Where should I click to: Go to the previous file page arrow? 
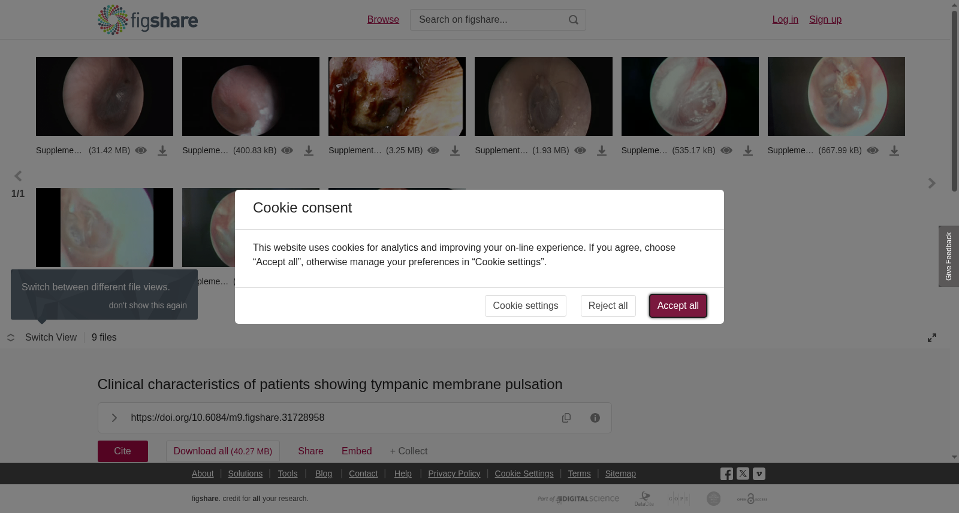point(18,176)
